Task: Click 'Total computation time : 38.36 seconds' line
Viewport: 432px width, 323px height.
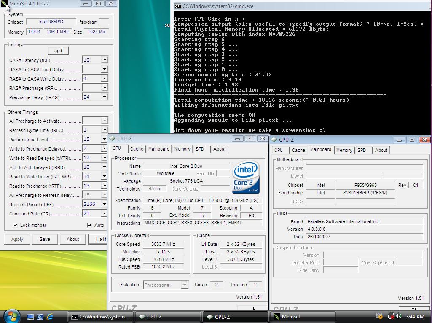Action: point(262,100)
